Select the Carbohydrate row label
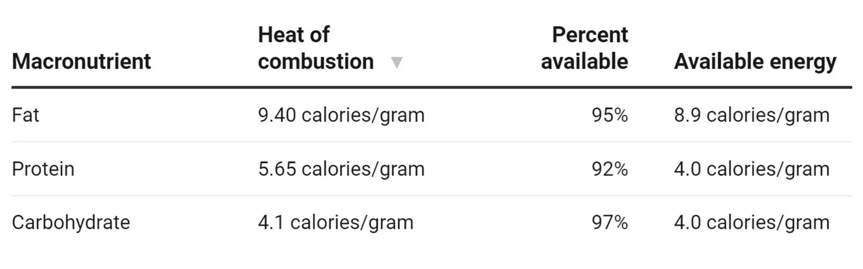863x269 pixels. click(x=71, y=223)
